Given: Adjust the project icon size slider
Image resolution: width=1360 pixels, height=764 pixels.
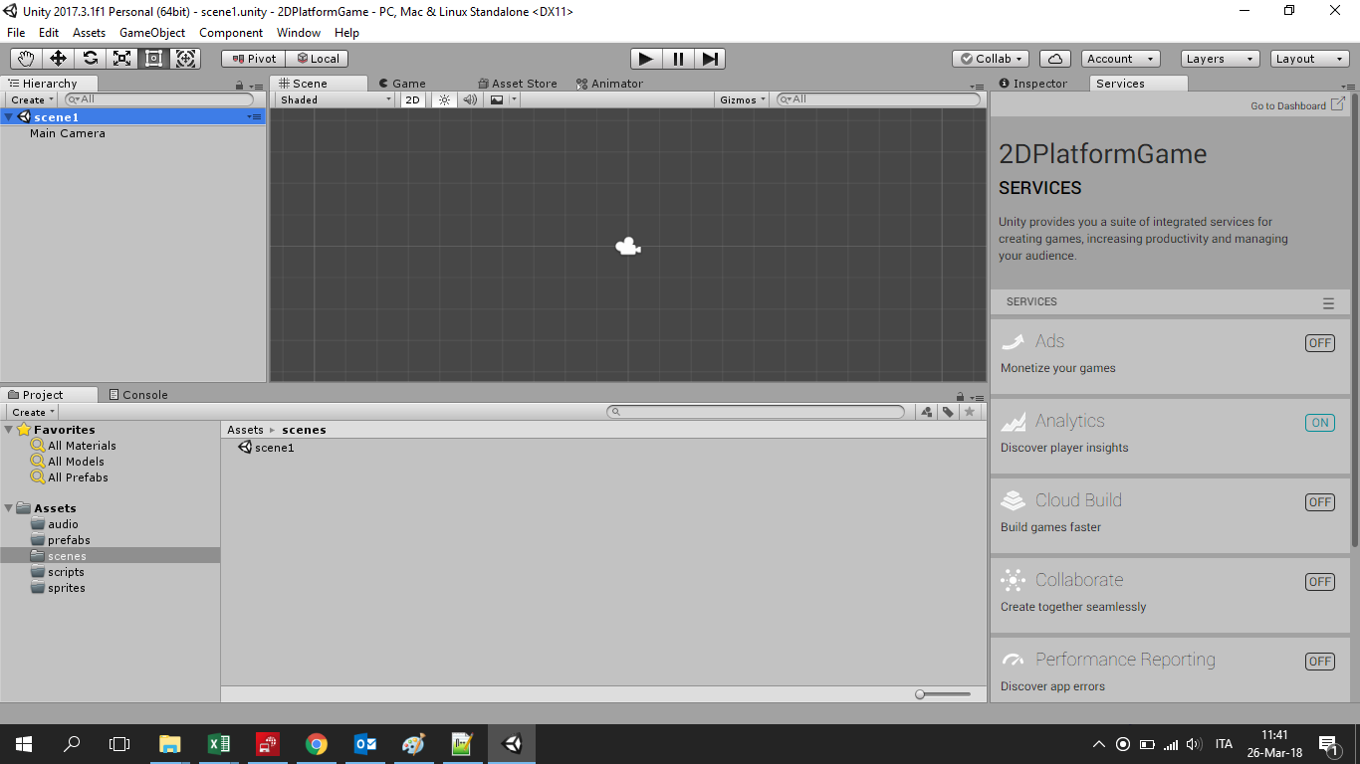Looking at the screenshot, I should tap(942, 694).
